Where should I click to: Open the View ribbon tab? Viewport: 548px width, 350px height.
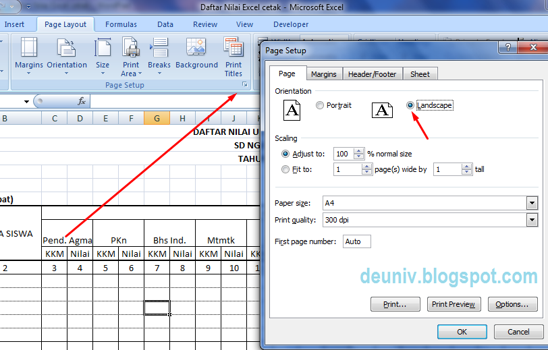point(244,24)
